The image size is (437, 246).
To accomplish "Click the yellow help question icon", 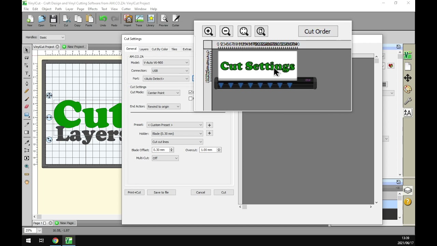I will point(408,202).
